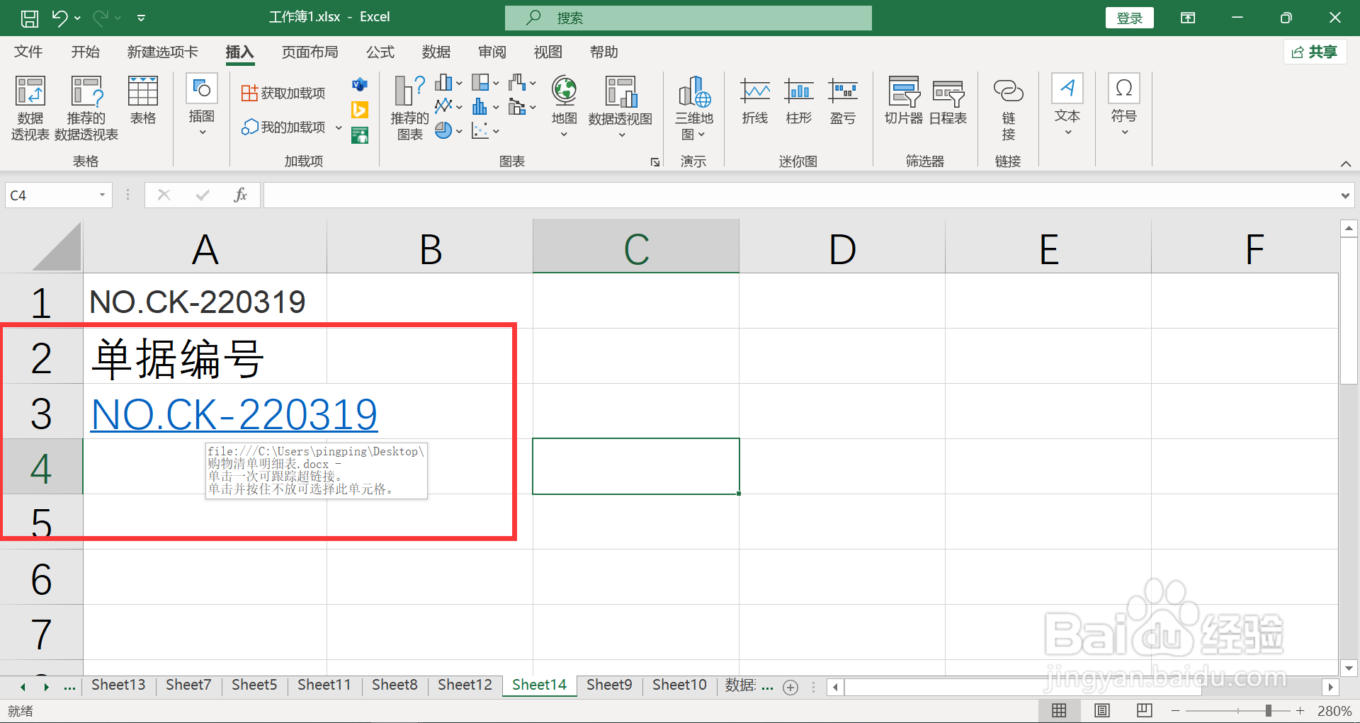Image resolution: width=1360 pixels, height=723 pixels.
Task: Open the File (文件) tab
Action: pyautogui.click(x=28, y=52)
